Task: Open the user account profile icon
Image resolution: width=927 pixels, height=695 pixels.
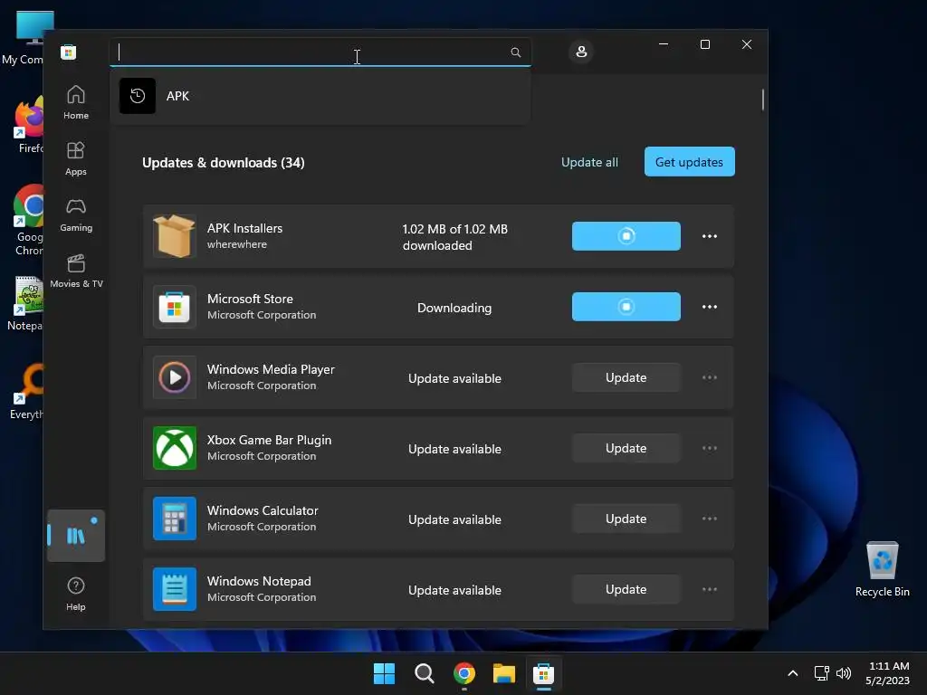Action: click(x=581, y=52)
